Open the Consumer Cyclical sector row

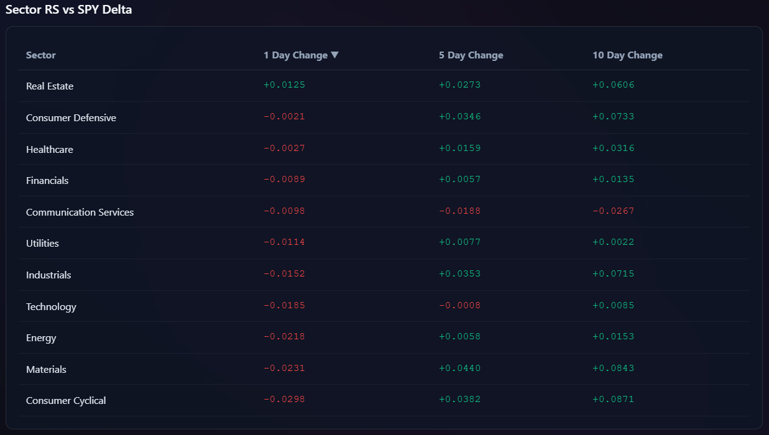pyautogui.click(x=66, y=401)
